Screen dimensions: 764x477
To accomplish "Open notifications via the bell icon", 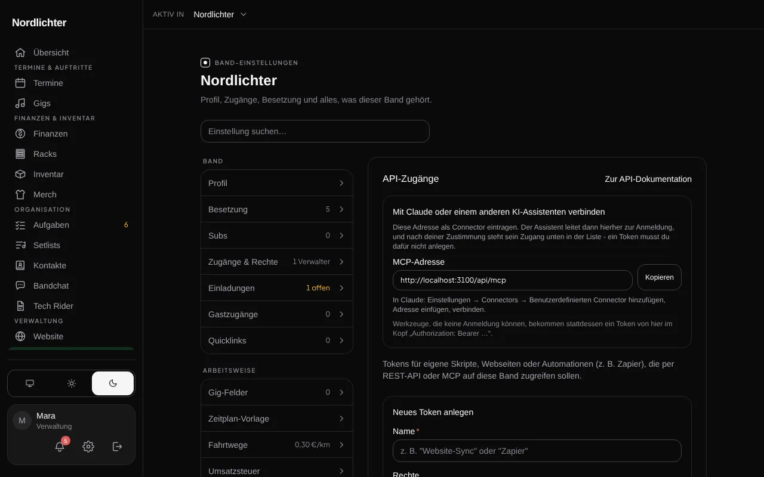I will [x=60, y=447].
